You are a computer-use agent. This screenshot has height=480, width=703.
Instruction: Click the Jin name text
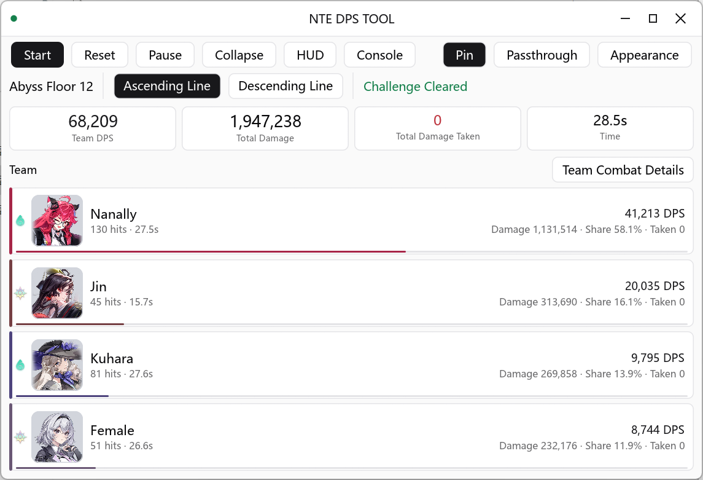(x=98, y=286)
